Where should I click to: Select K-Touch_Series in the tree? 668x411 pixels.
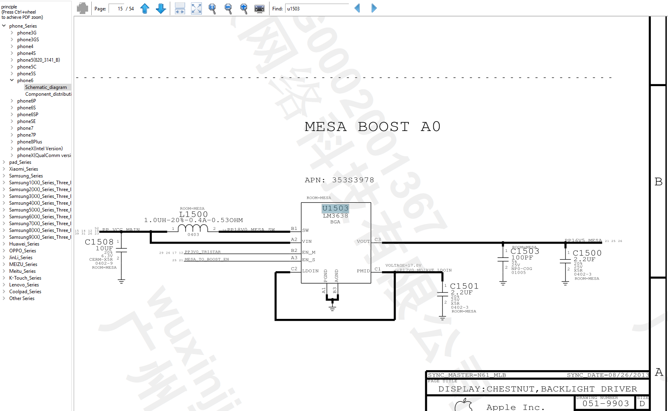25,278
